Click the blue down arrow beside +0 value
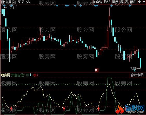The height and width of the screenshot is (115, 146). pos(31,75)
